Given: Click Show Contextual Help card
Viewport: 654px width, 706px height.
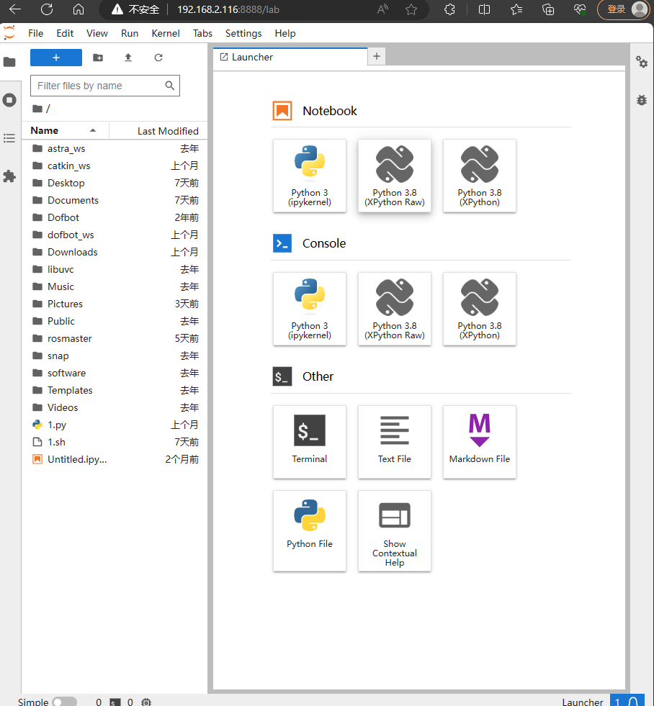Looking at the screenshot, I should point(395,531).
